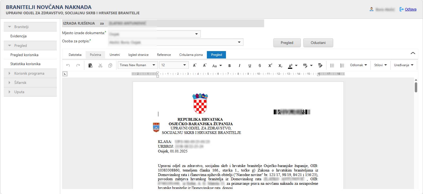Click the barcode image in the document

[x=292, y=112]
